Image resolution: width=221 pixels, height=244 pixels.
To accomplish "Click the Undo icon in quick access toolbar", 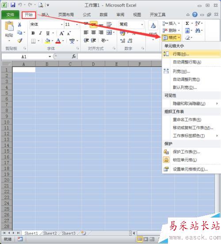I will [x=20, y=5].
